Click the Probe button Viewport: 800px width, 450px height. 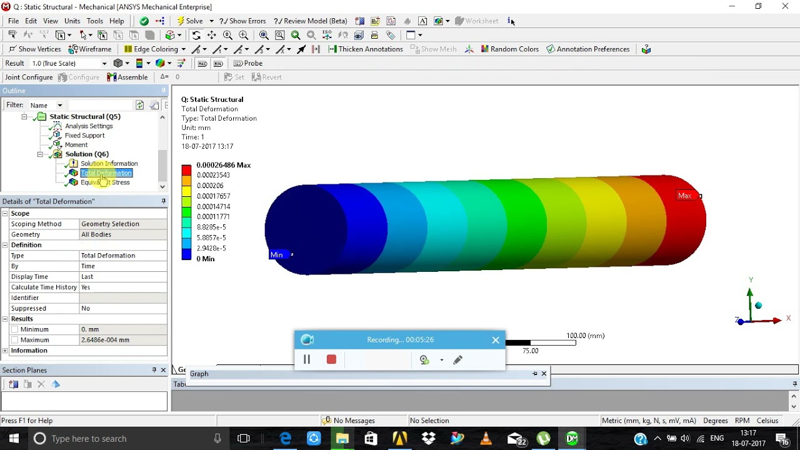248,63
